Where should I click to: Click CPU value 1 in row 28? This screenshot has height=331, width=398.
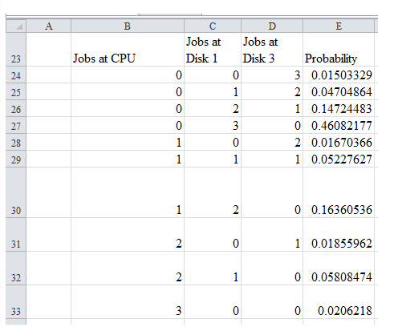pyautogui.click(x=128, y=142)
